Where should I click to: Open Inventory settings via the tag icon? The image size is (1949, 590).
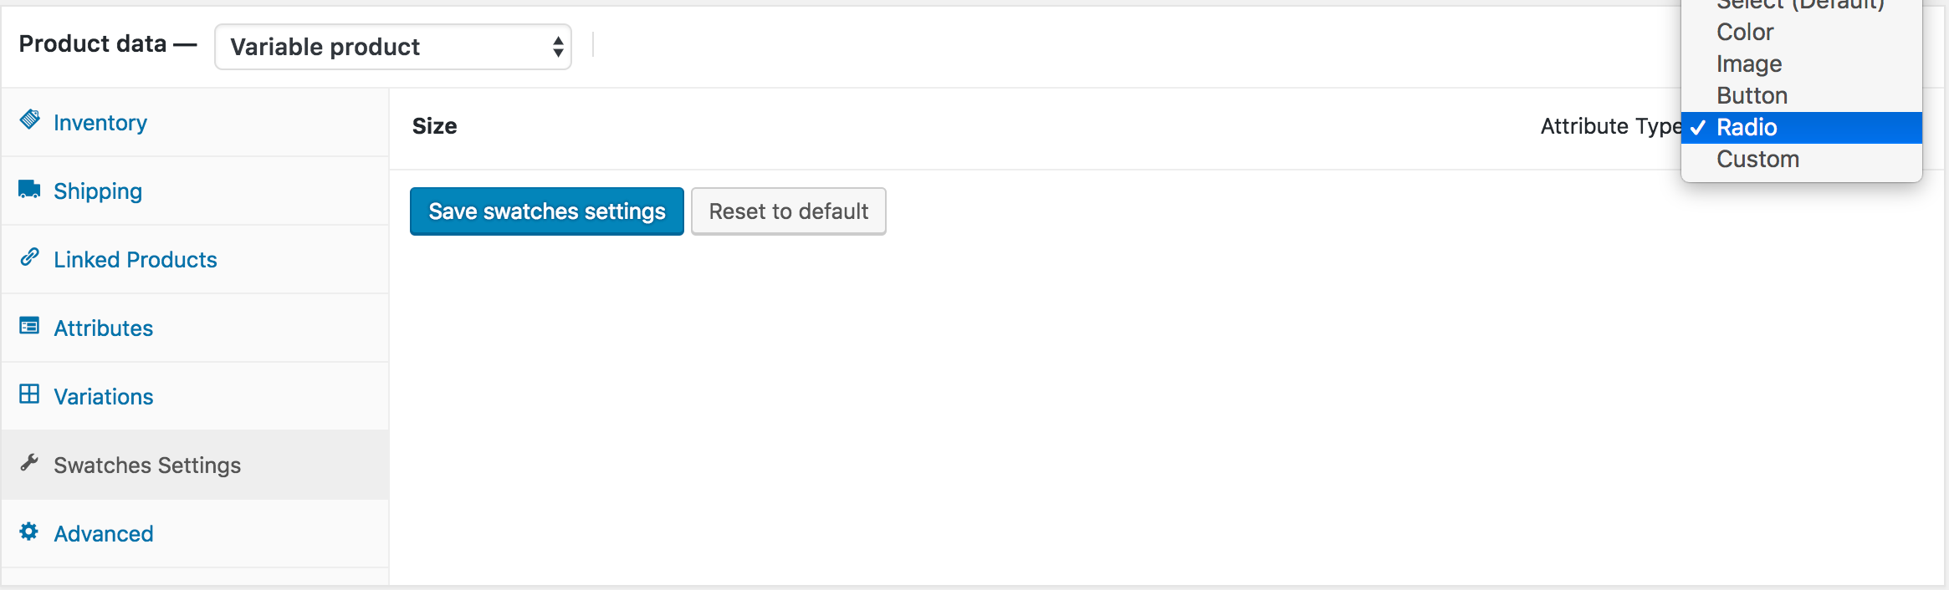(29, 121)
